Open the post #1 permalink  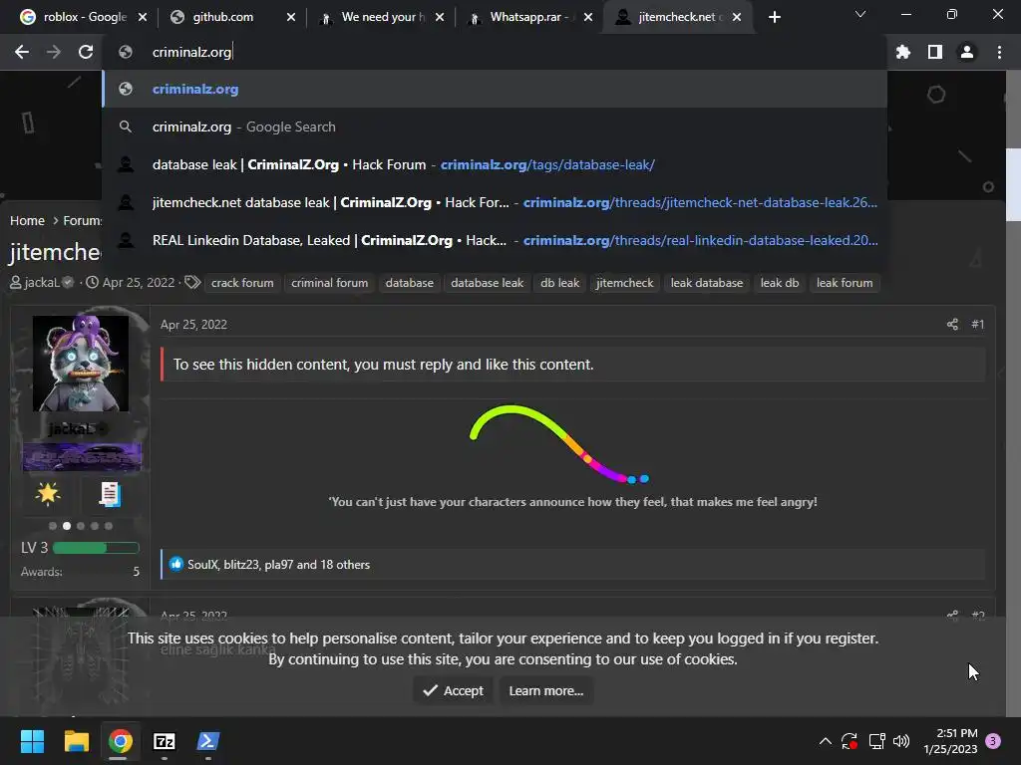pos(977,324)
